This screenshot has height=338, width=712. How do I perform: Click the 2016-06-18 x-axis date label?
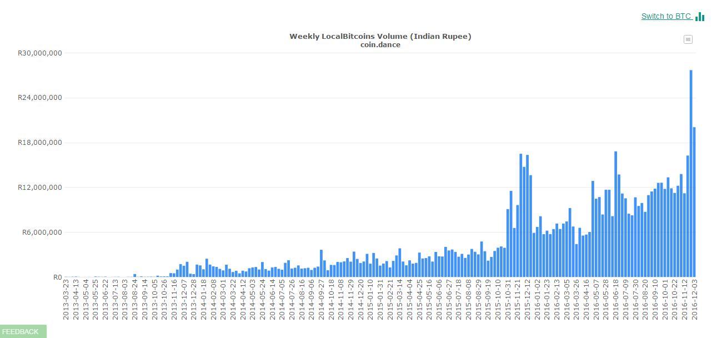pos(616,300)
